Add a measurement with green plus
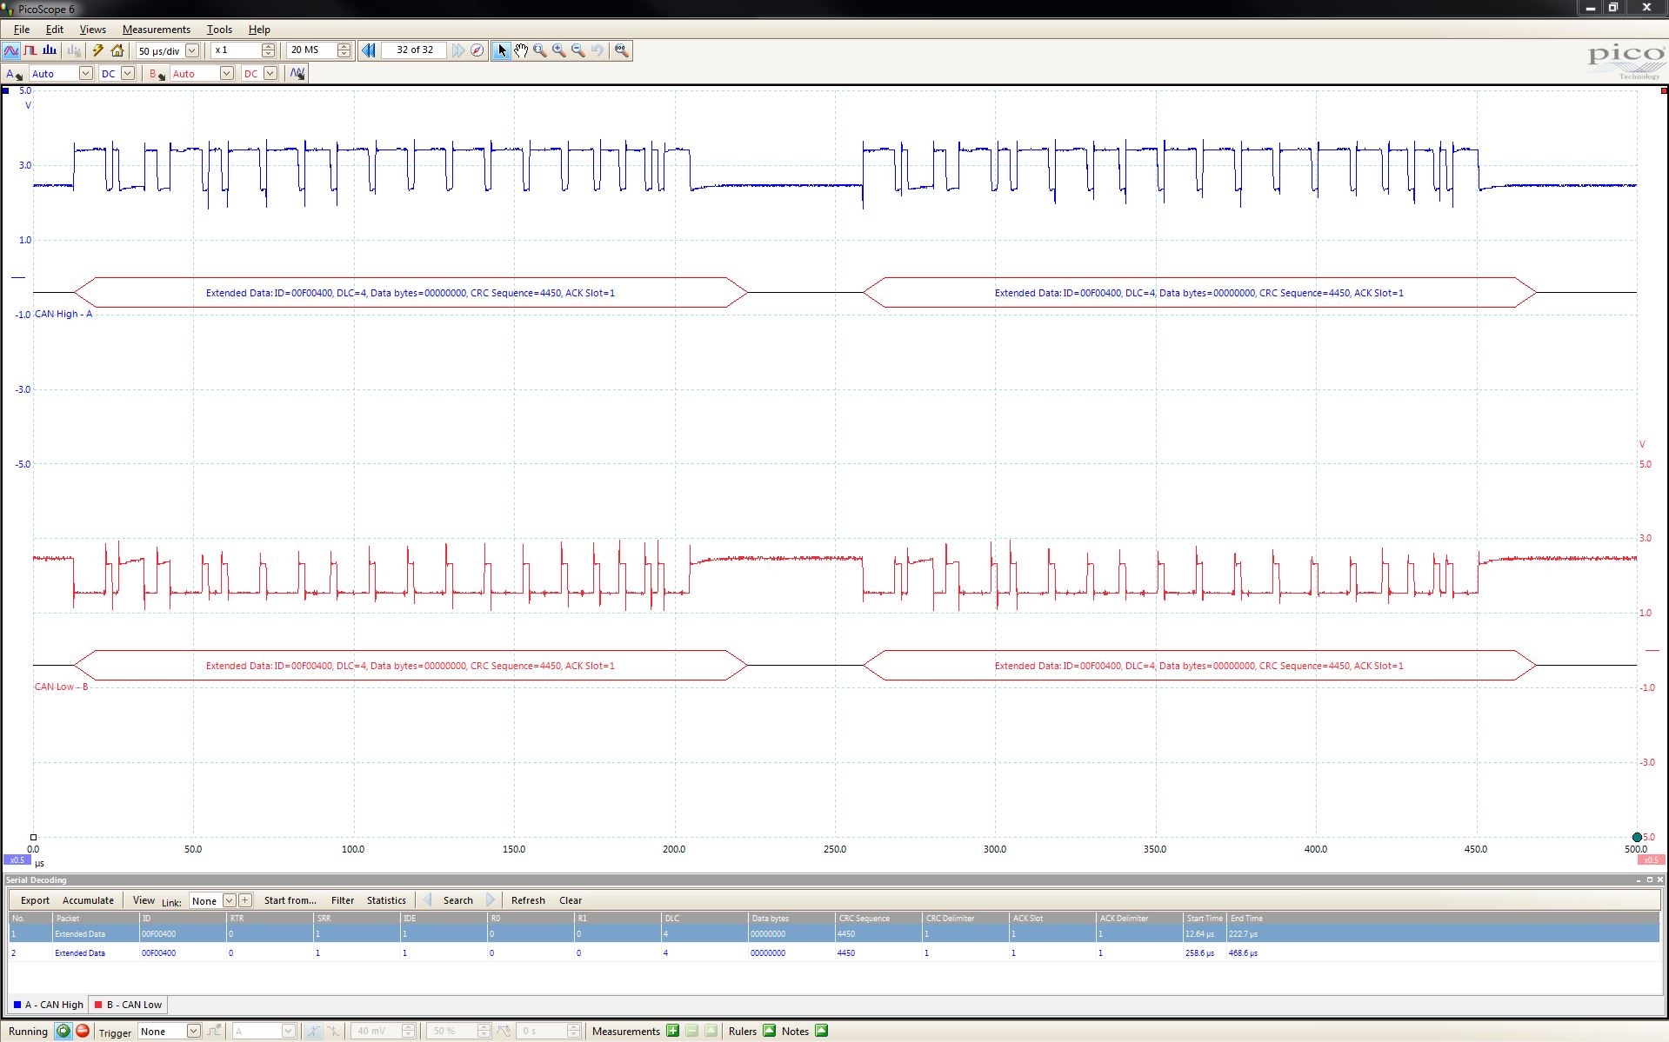 (x=672, y=1032)
